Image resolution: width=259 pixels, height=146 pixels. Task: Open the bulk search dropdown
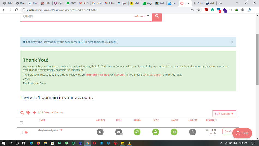point(141,16)
